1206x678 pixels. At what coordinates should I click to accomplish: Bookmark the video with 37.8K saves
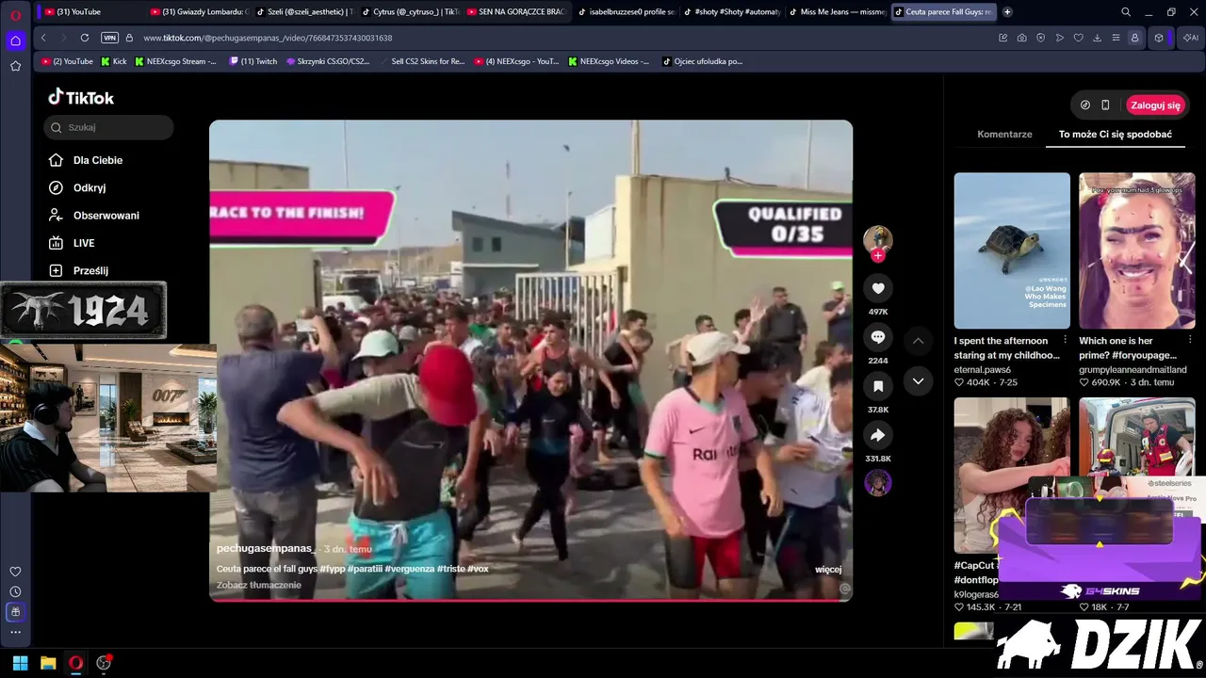tap(878, 386)
